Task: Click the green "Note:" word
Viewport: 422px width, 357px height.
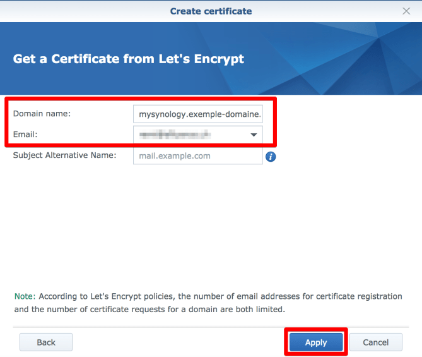Action: [x=24, y=296]
